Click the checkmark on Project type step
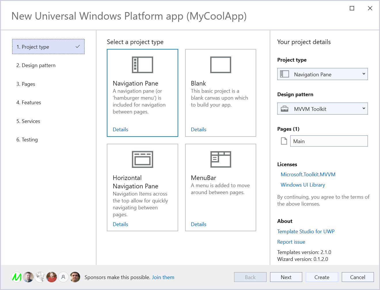380x290 pixels. pos(77,47)
